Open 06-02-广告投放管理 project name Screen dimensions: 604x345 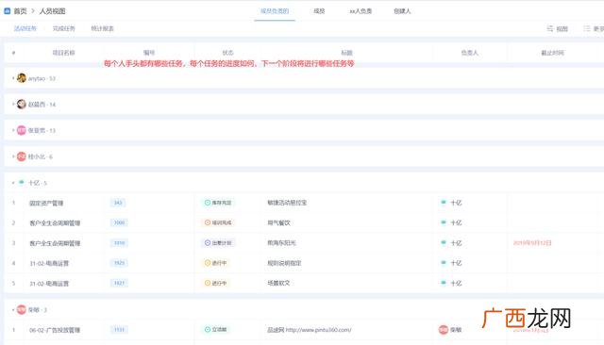(x=55, y=330)
